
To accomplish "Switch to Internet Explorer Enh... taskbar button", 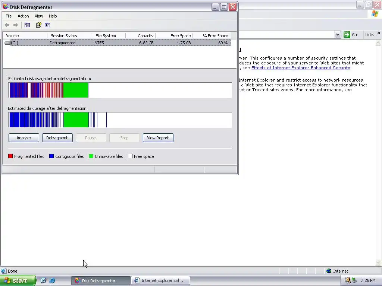I will pos(160,281).
